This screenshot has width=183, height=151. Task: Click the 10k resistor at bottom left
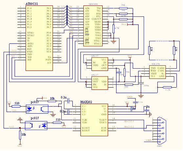[x=20, y=135]
